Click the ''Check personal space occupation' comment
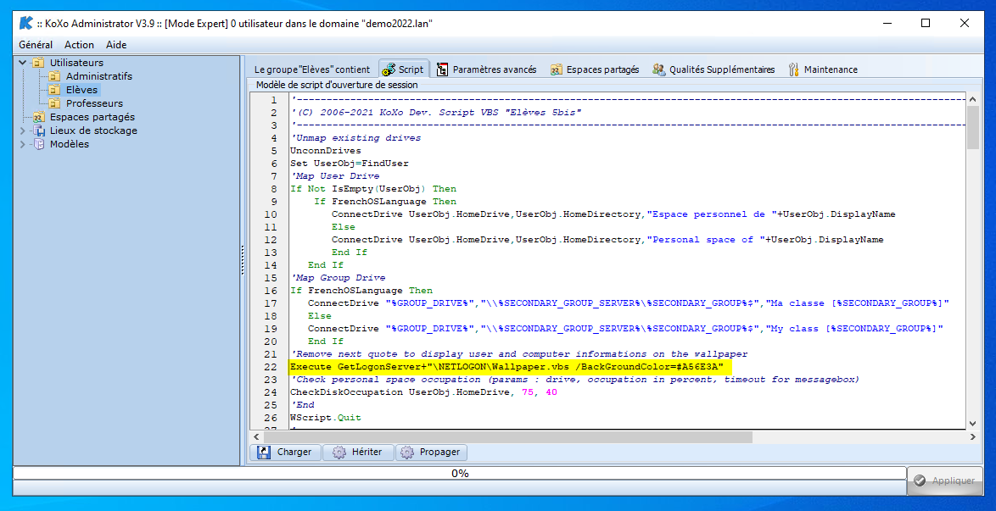 coord(574,380)
